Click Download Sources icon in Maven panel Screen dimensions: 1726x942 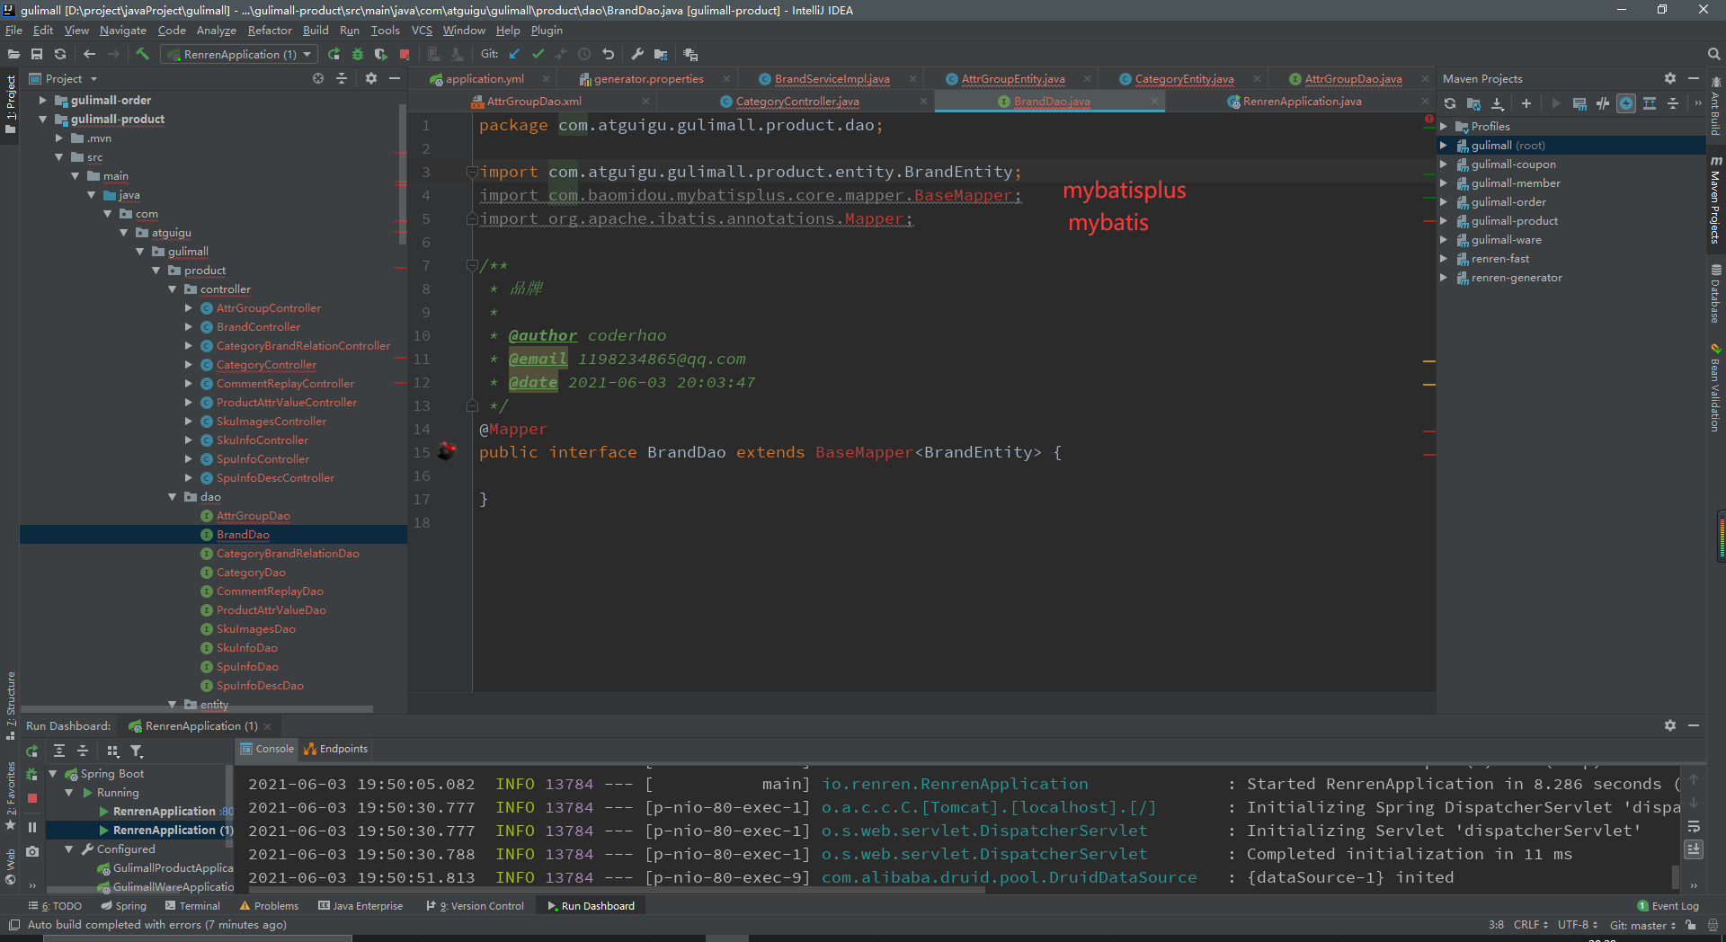1498,103
